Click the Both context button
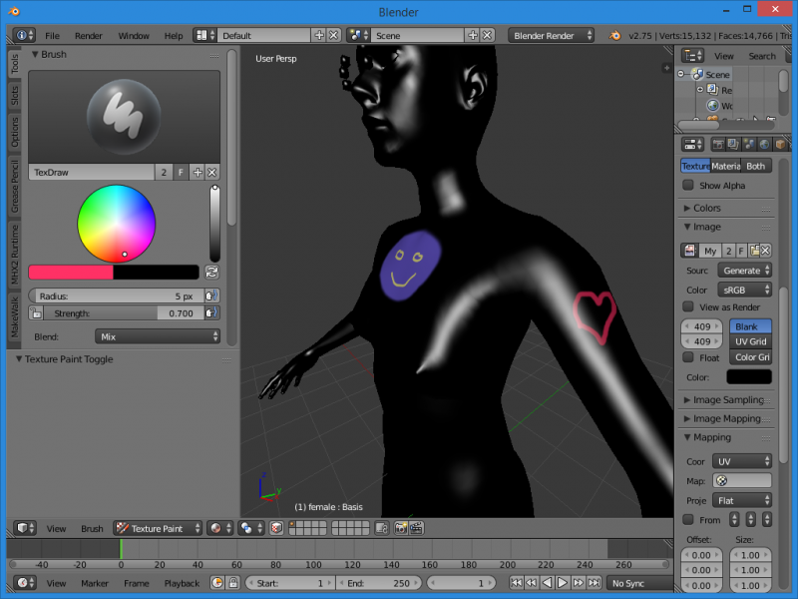Image resolution: width=798 pixels, height=599 pixels. 756,166
